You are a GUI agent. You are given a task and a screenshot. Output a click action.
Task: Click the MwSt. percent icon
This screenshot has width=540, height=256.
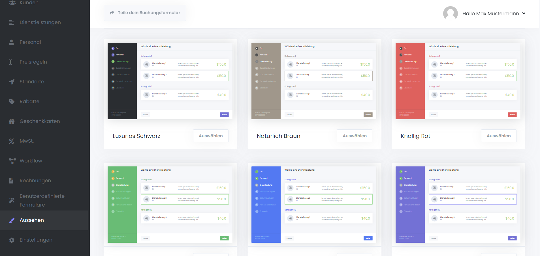point(11,141)
